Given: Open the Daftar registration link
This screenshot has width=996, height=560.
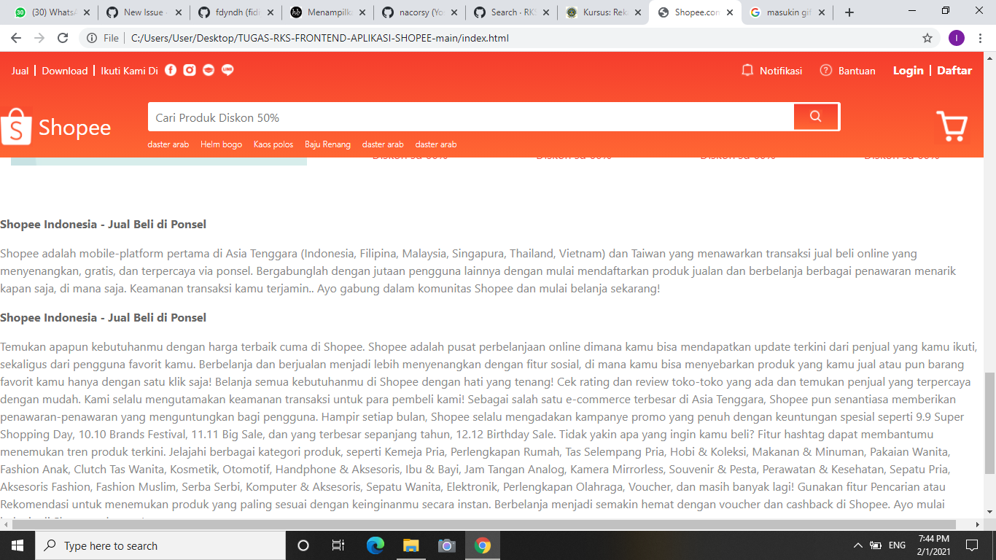Looking at the screenshot, I should pyautogui.click(x=954, y=70).
